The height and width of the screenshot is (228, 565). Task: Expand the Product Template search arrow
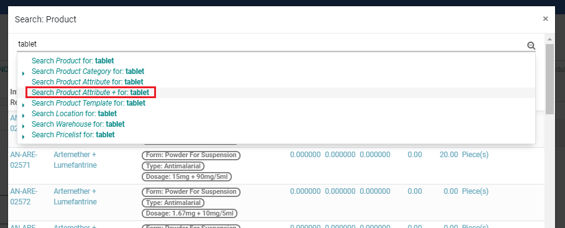coord(24,105)
